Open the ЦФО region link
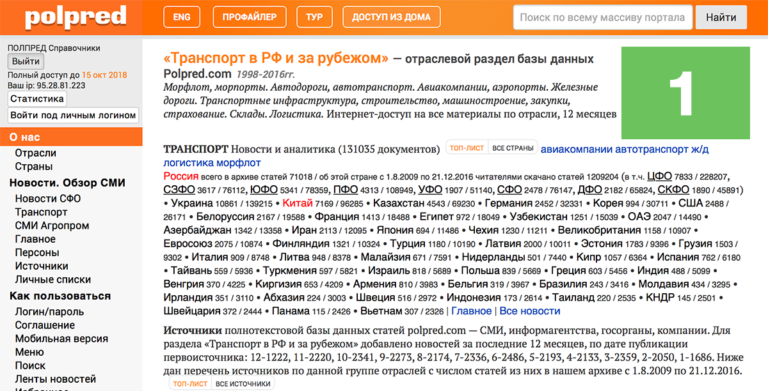 (659, 176)
